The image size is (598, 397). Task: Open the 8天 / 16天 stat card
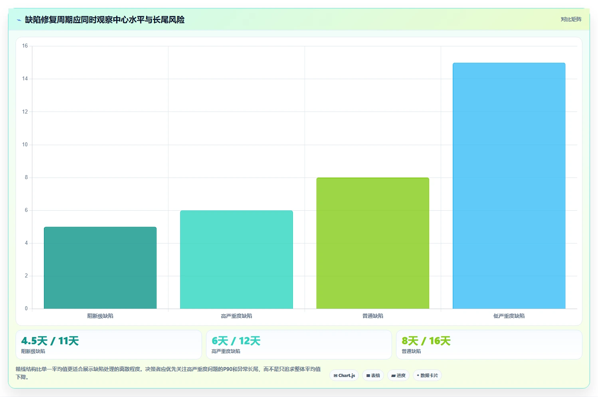coord(489,345)
